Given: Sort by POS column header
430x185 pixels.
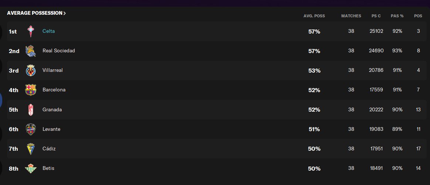Looking at the screenshot, I should click(418, 16).
